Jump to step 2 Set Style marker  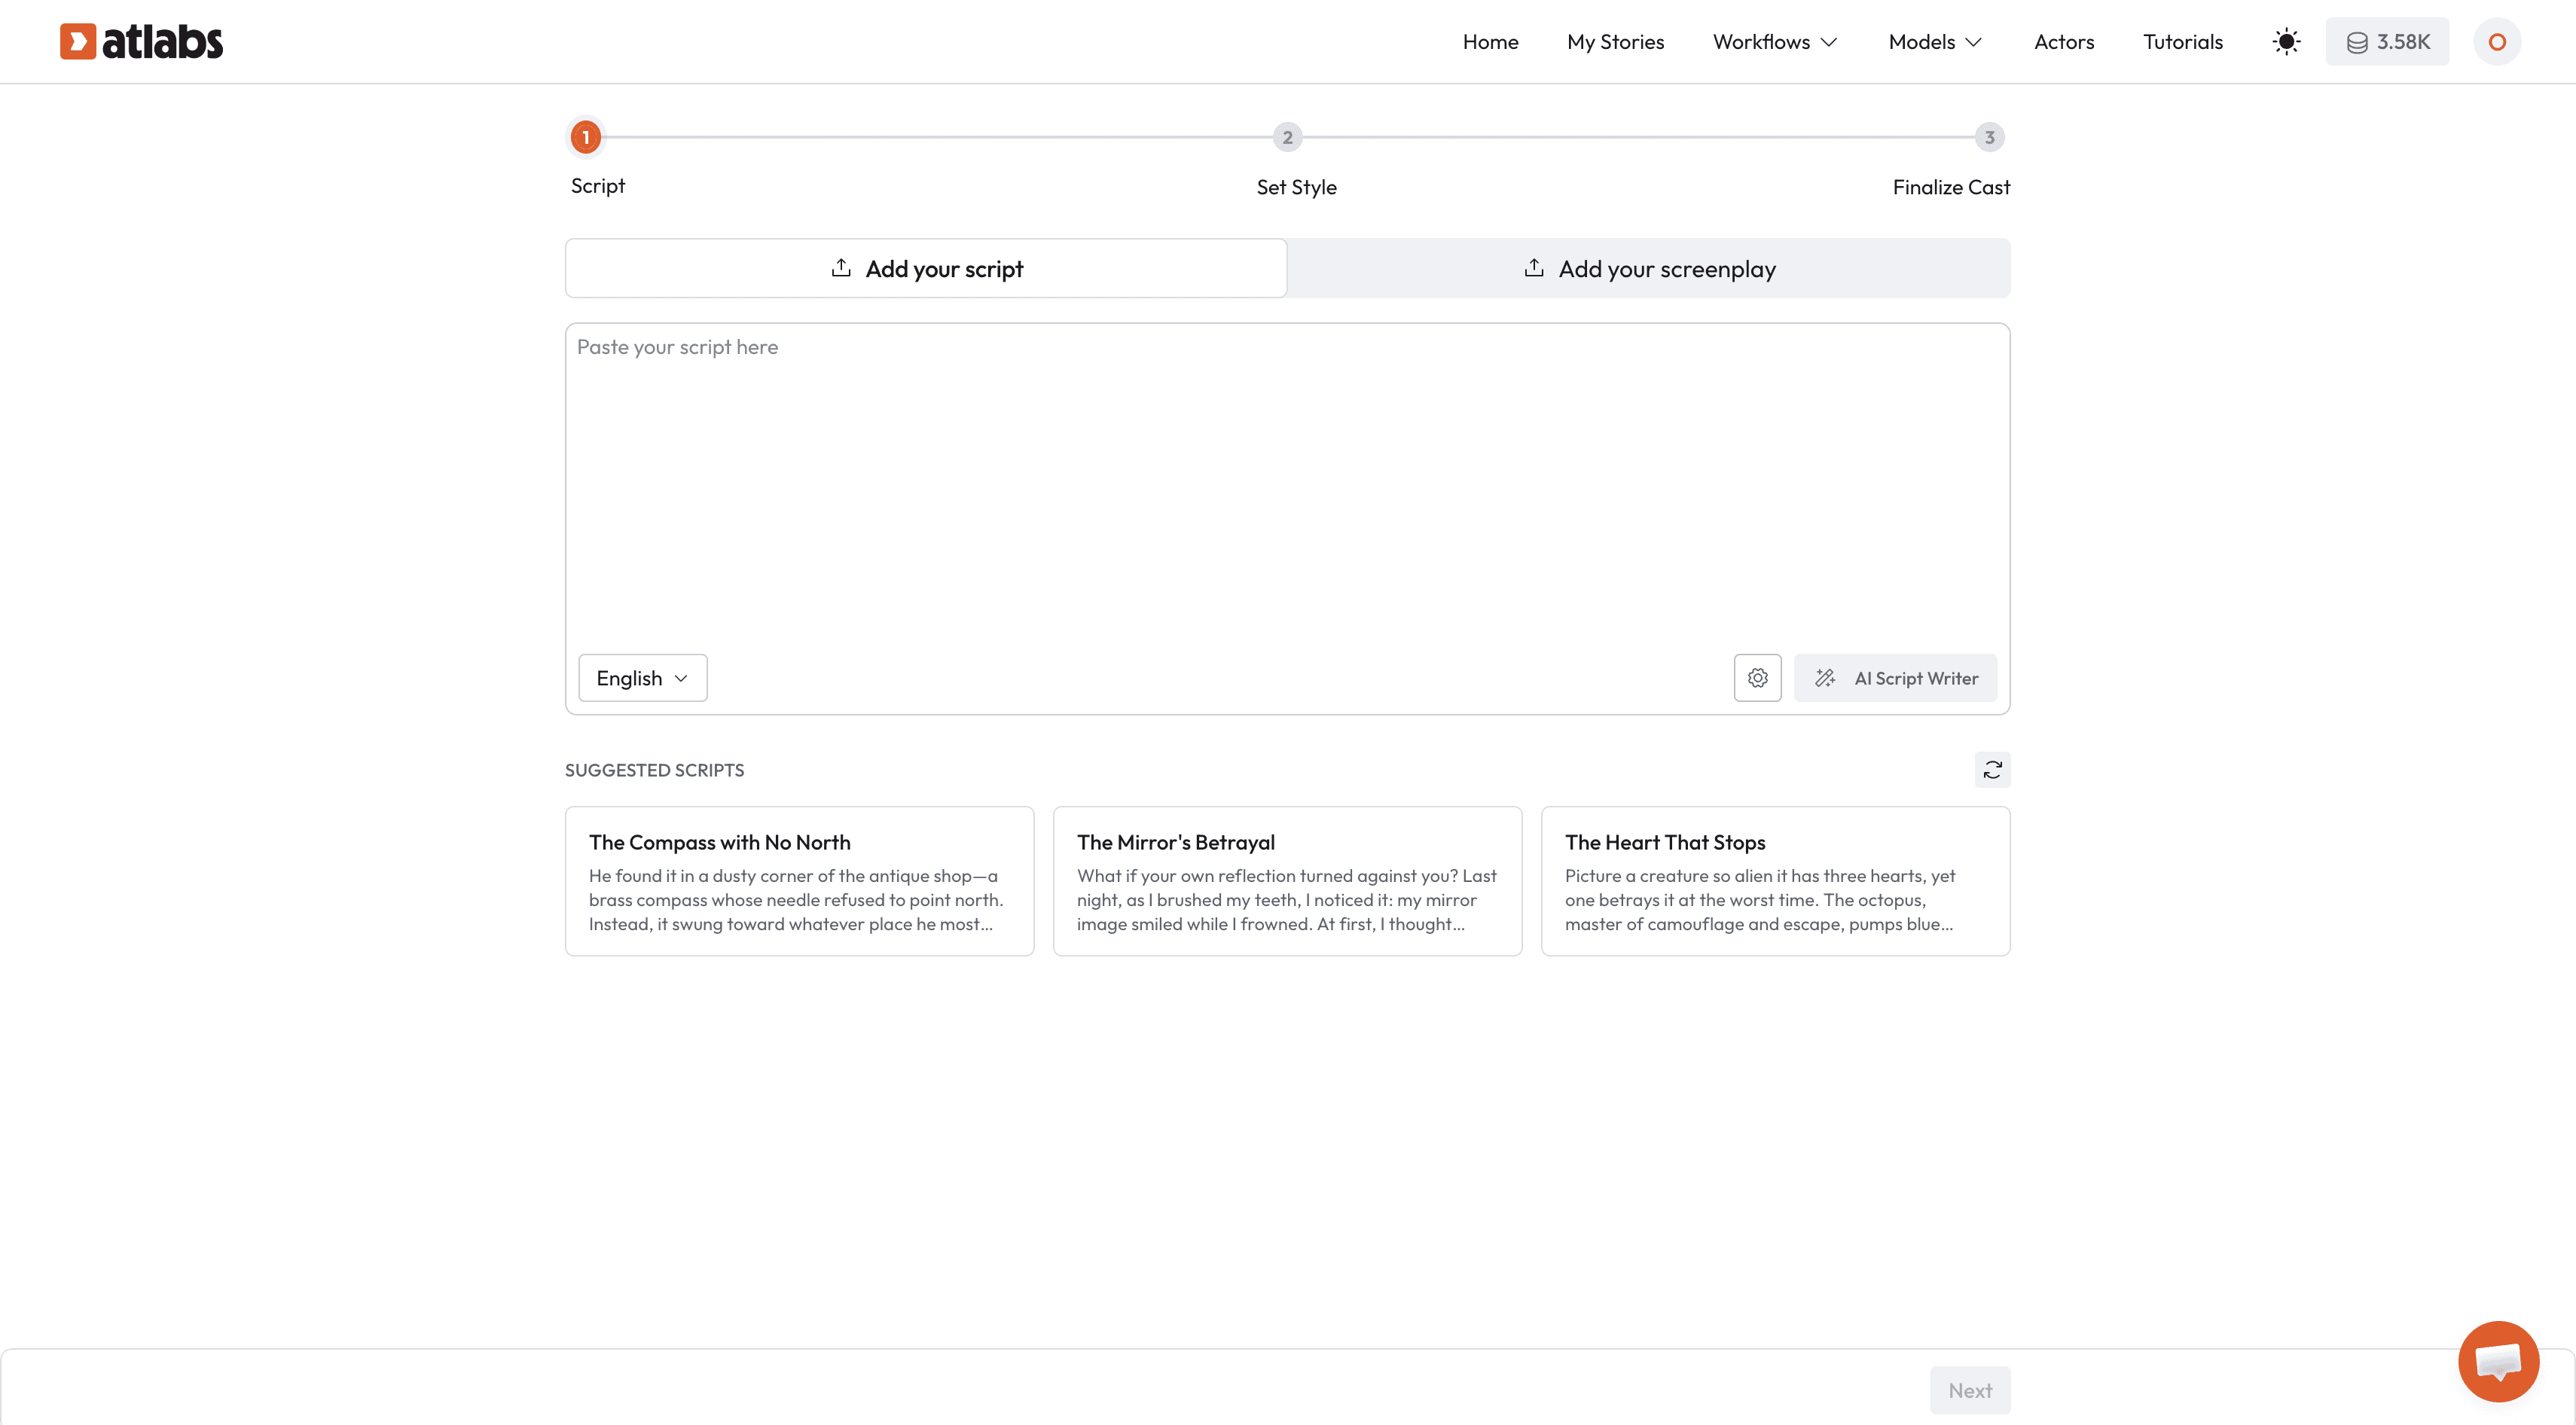click(x=1287, y=137)
